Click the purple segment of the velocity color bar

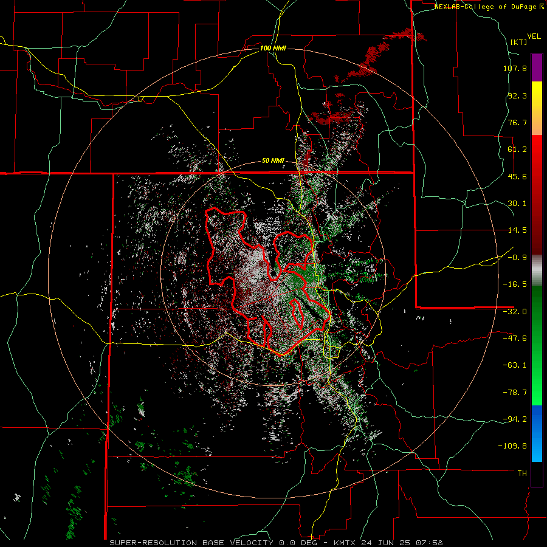pyautogui.click(x=537, y=67)
